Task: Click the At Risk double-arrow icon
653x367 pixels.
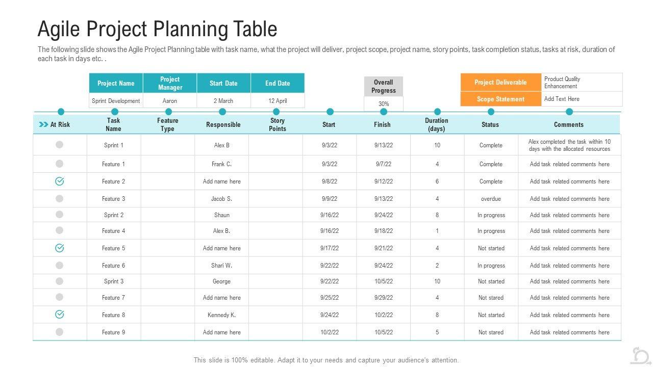Action: pos(43,124)
